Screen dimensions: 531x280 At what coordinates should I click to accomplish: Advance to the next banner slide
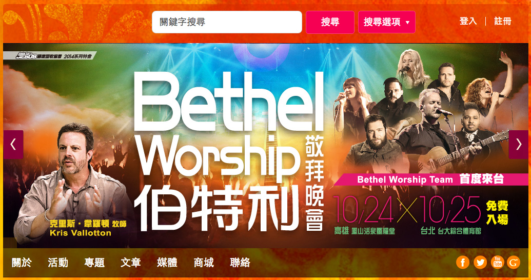click(518, 145)
